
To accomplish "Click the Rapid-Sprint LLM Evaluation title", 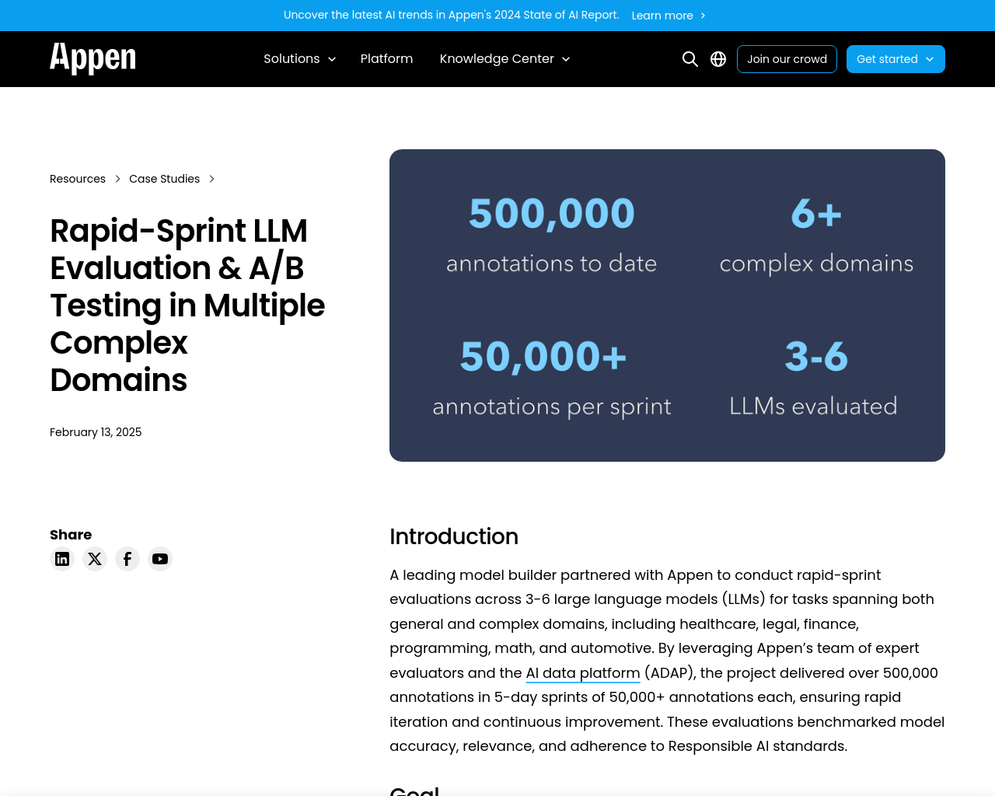I will pos(187,305).
